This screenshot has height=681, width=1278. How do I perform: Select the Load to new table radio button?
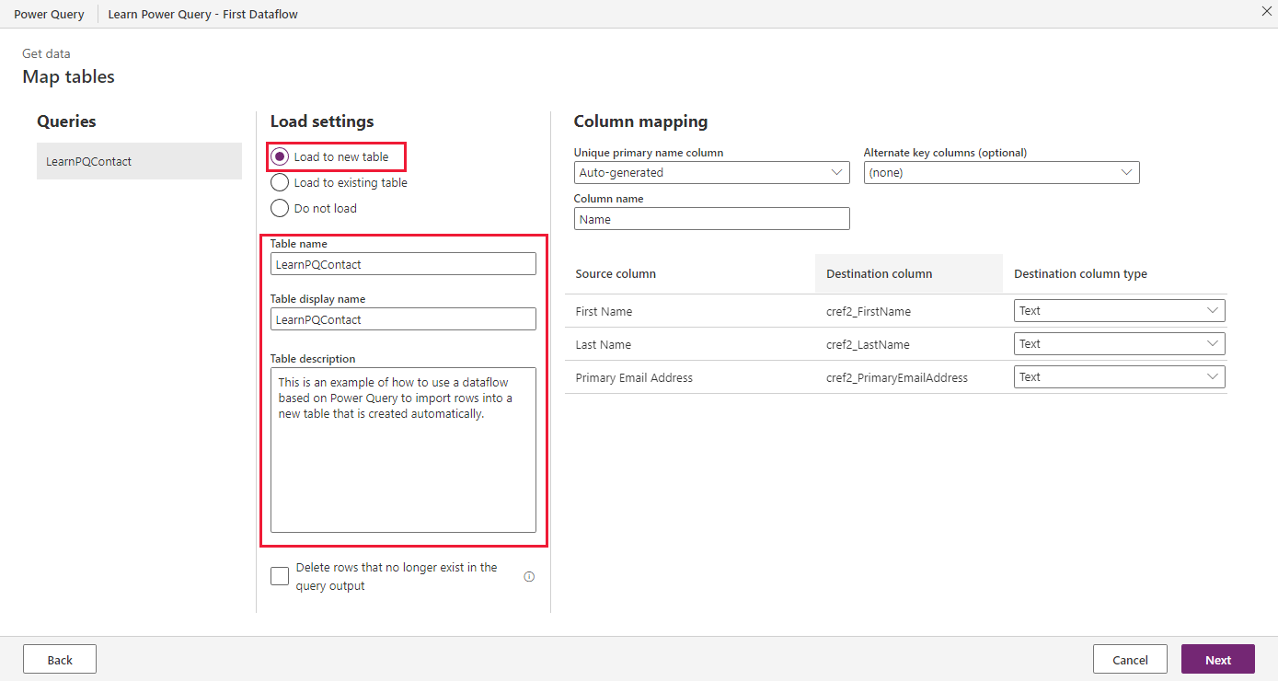click(x=280, y=156)
